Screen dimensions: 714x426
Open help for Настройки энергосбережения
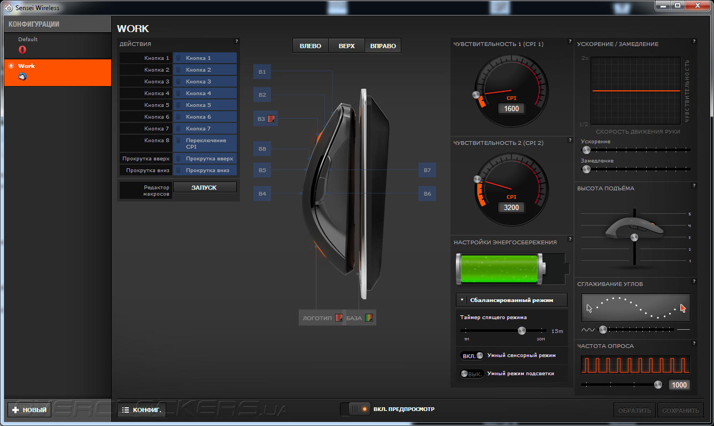click(x=570, y=239)
